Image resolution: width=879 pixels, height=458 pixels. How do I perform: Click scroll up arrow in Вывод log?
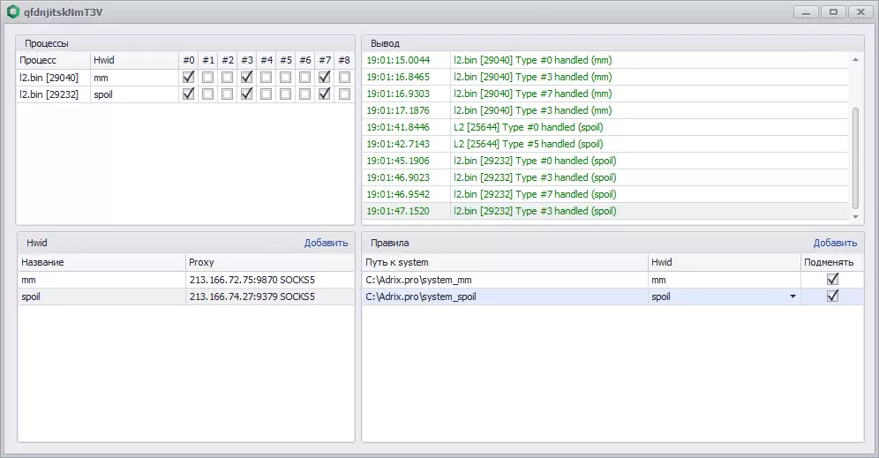tap(855, 59)
